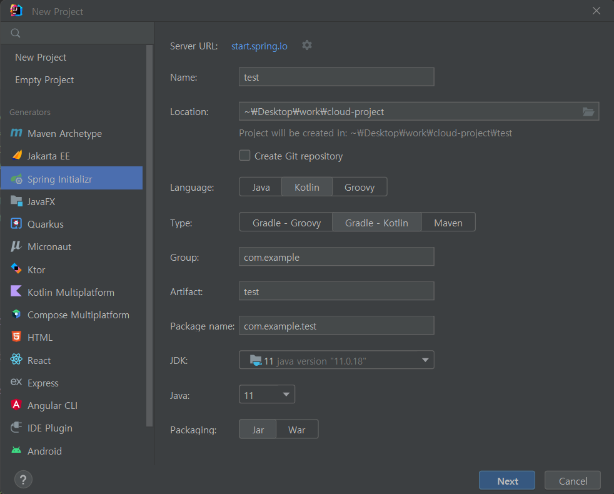Screen dimensions: 614x494
Task: Open the start.spring.io link
Action: (259, 46)
